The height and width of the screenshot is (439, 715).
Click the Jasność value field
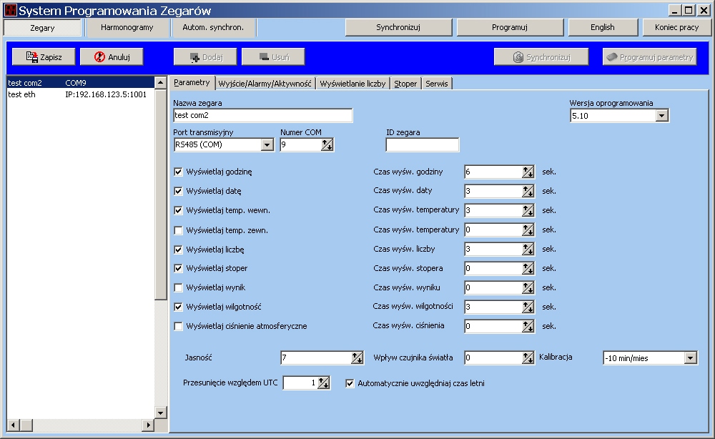[x=316, y=358]
